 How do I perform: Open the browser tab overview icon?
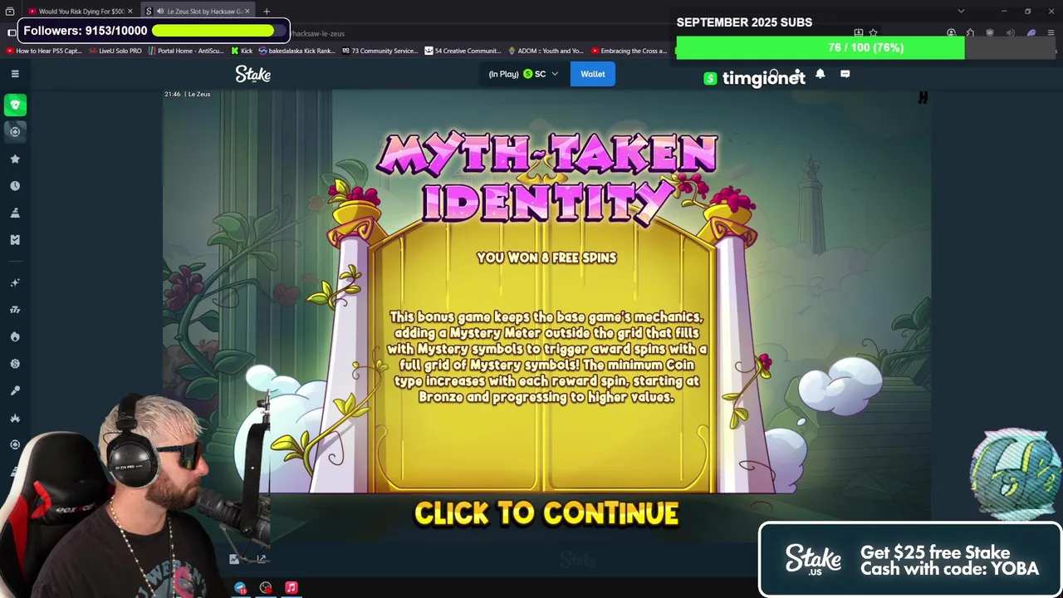[x=10, y=12]
